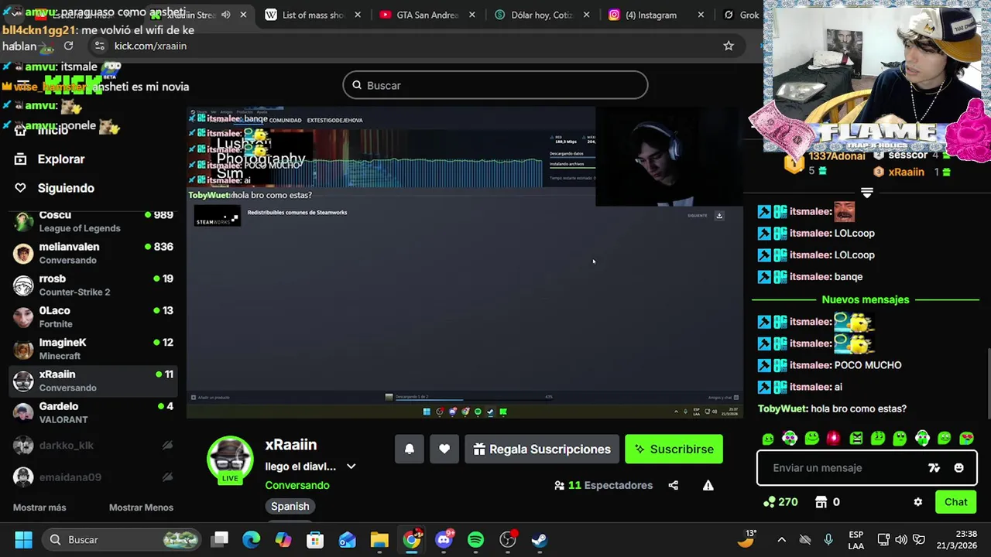Open Coscu channel in sidebar
Image resolution: width=991 pixels, height=557 pixels.
[x=93, y=221]
